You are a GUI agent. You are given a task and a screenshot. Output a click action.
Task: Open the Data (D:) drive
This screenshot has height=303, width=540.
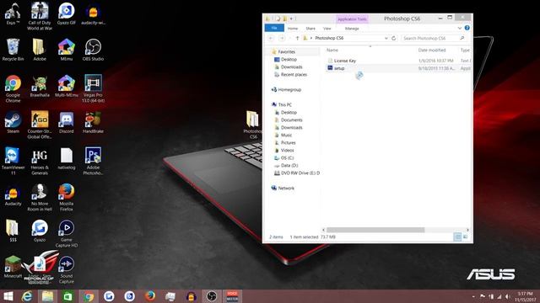point(289,165)
